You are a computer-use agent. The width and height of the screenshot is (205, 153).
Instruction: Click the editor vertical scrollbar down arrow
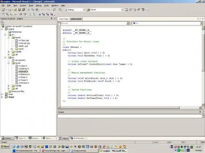pos(203,104)
